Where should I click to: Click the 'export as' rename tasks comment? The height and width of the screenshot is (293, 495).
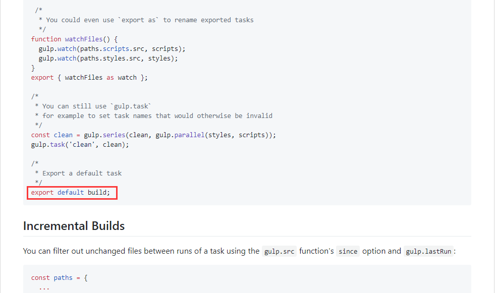(149, 20)
